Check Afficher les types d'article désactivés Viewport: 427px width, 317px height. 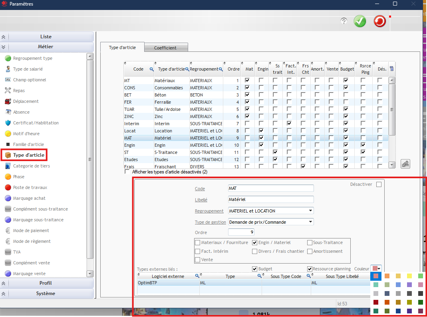[127, 172]
